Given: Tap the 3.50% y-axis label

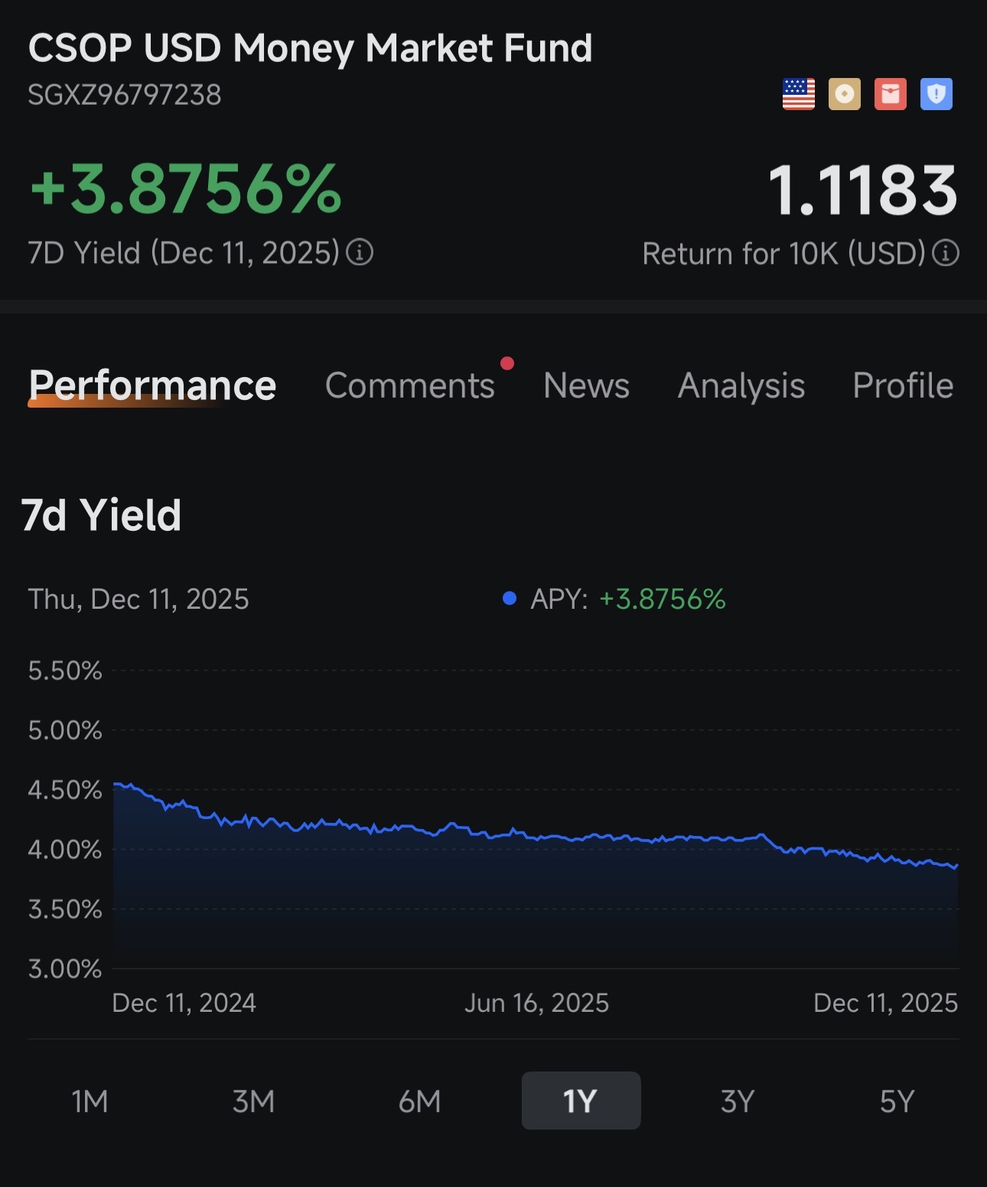Looking at the screenshot, I should click(x=65, y=909).
